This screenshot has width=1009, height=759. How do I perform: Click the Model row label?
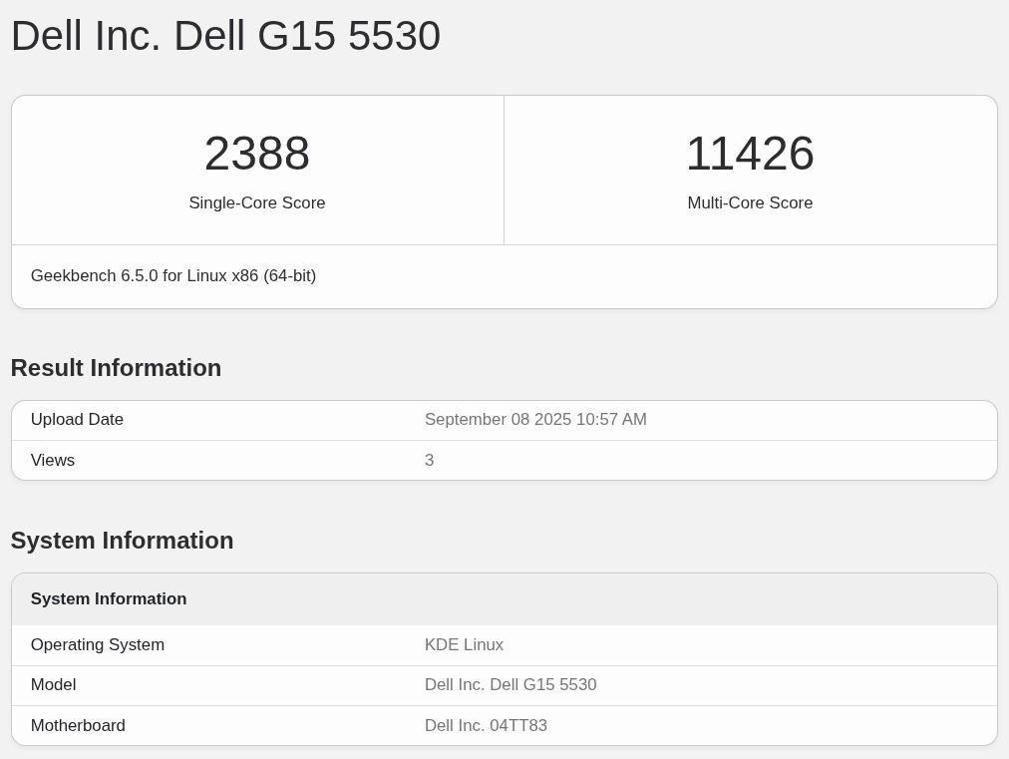[x=54, y=685]
